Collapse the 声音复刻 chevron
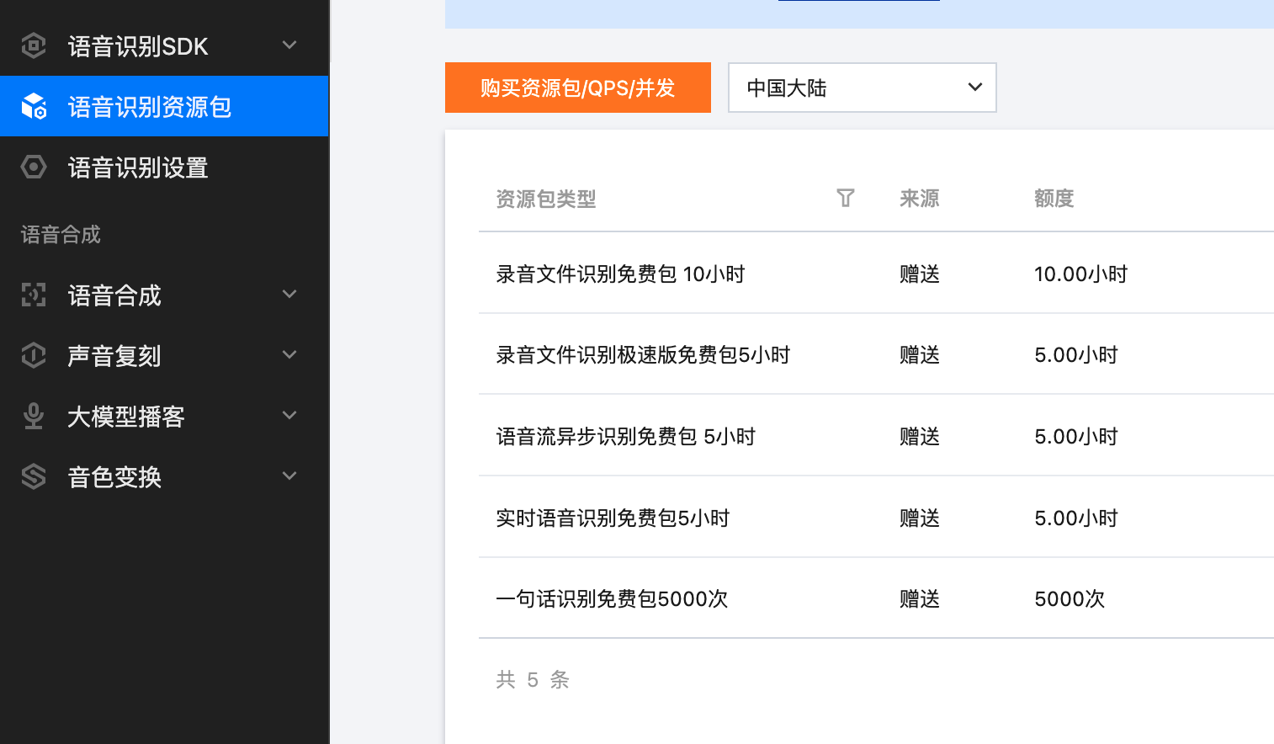Screen dimensions: 1274x744 [x=289, y=355]
